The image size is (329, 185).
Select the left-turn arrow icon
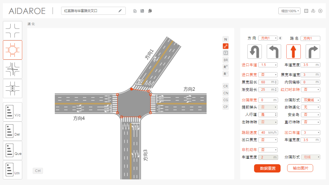coord(274,52)
